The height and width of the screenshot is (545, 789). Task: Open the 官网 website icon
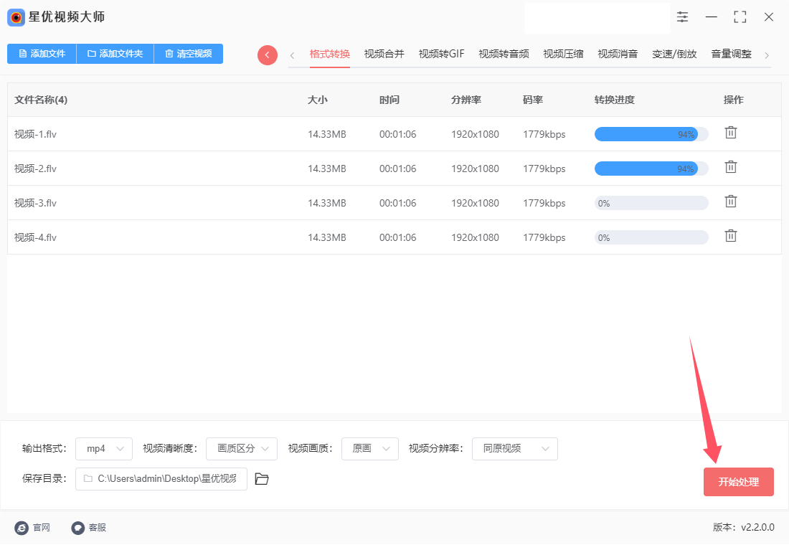pos(22,527)
